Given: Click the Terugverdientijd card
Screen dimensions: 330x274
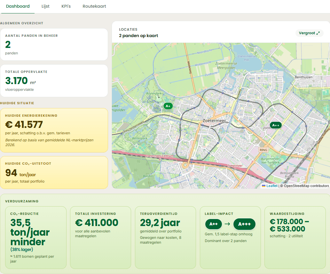Looking at the screenshot, I should click(165, 237).
